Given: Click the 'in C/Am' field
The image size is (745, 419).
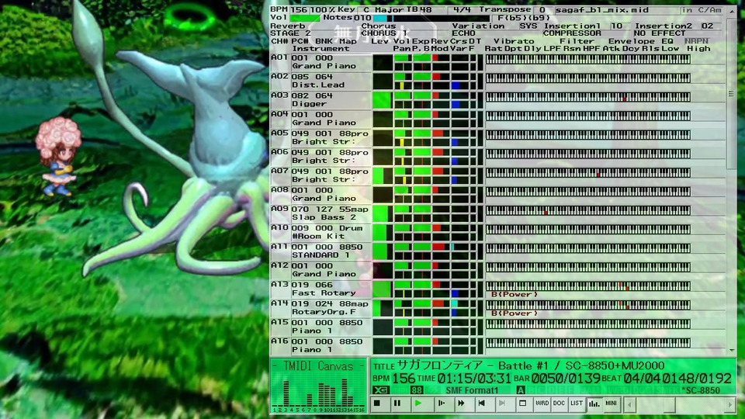Looking at the screenshot, I should (x=702, y=9).
